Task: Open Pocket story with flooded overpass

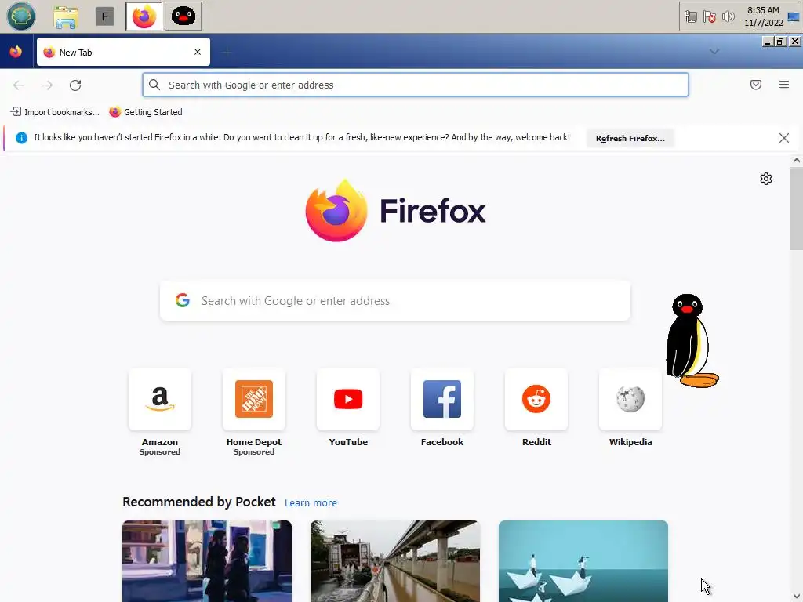Action: [395, 561]
